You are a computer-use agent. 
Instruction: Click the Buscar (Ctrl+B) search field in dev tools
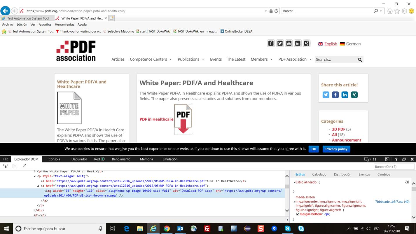(394, 166)
